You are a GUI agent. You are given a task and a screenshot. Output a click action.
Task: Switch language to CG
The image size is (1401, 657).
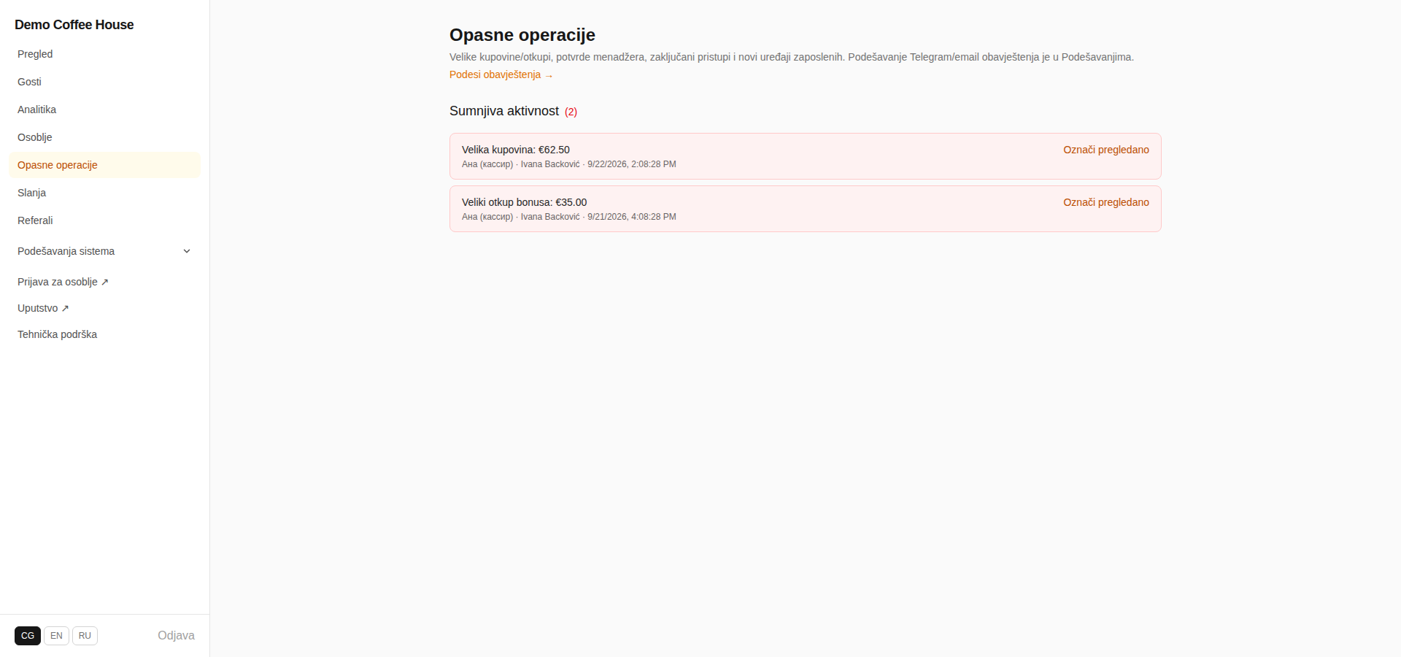(28, 636)
